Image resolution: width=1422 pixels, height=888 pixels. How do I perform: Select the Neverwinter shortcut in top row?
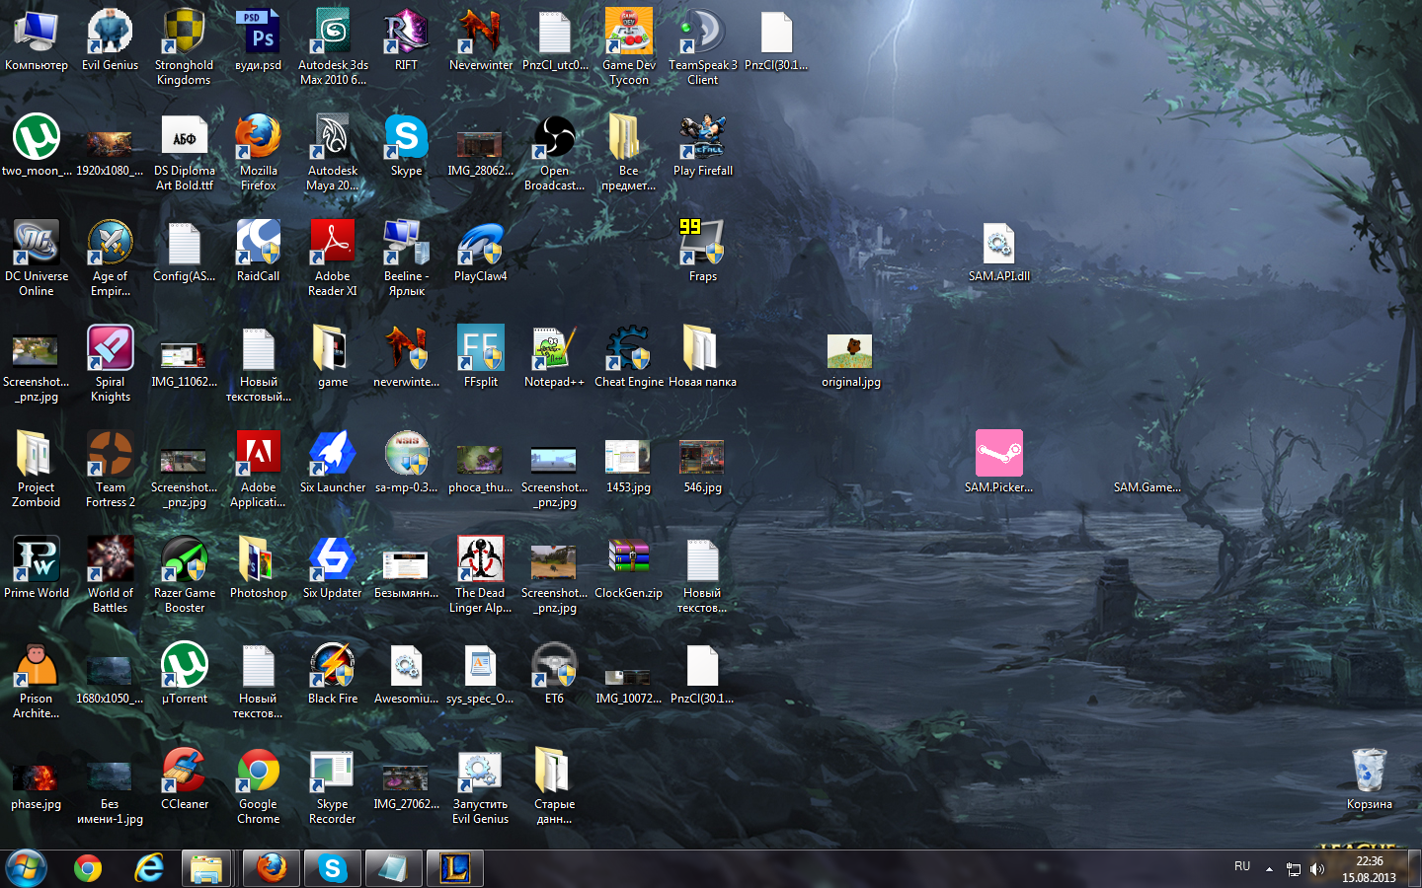481,39
